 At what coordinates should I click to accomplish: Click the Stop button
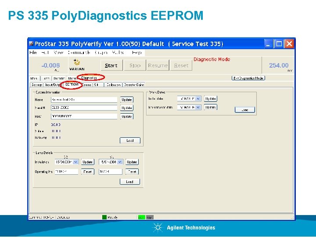click(135, 65)
